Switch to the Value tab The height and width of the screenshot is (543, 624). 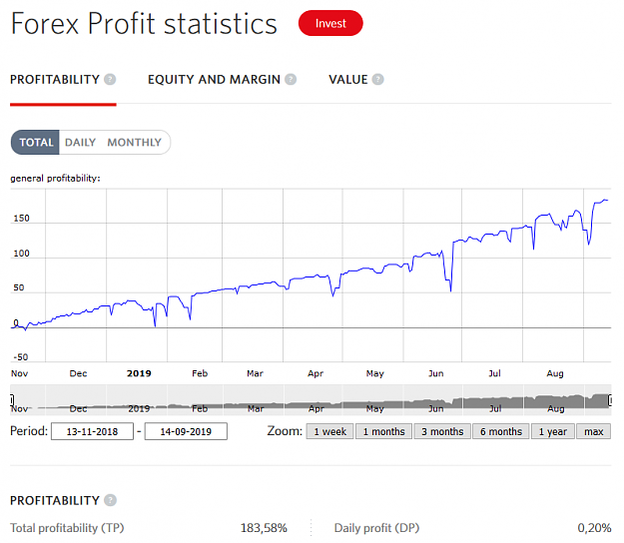point(347,80)
